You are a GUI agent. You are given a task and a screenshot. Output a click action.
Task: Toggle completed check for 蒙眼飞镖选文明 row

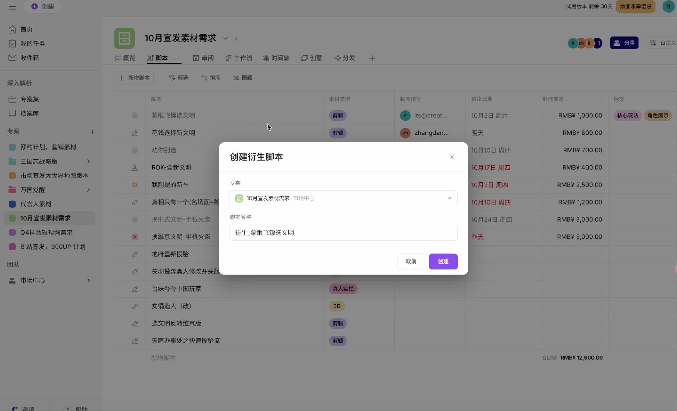point(135,116)
